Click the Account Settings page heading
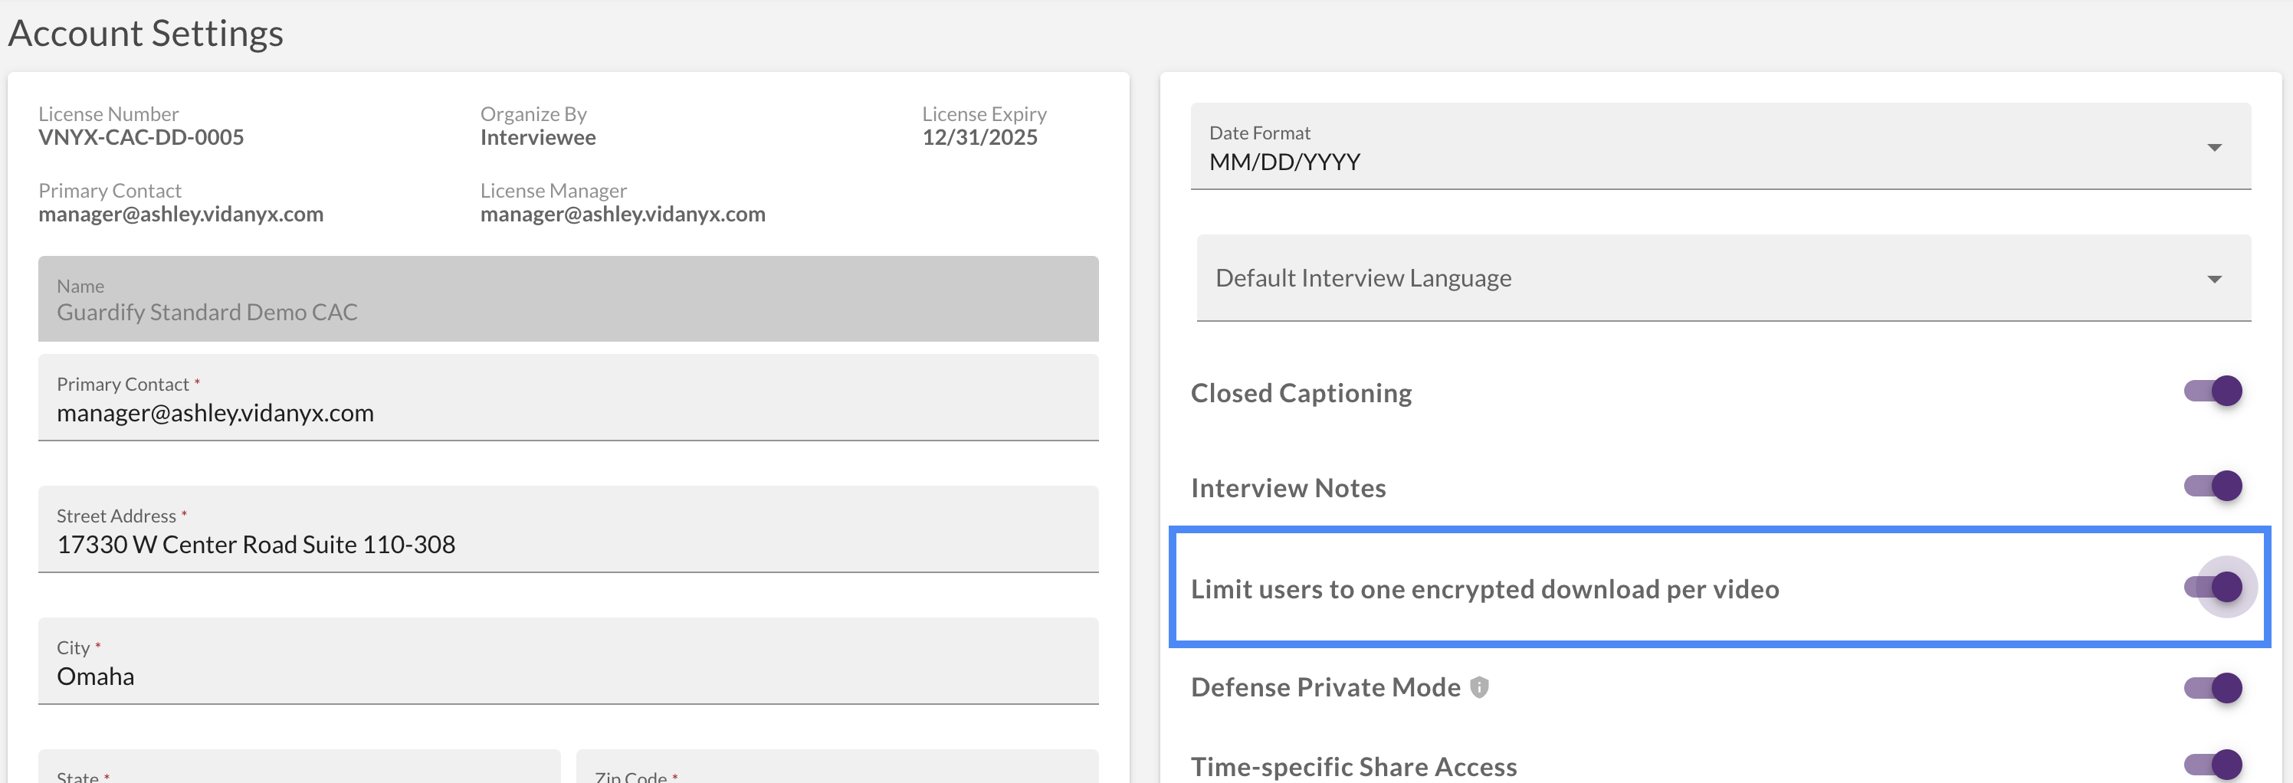Image resolution: width=2293 pixels, height=783 pixels. pyautogui.click(x=145, y=33)
